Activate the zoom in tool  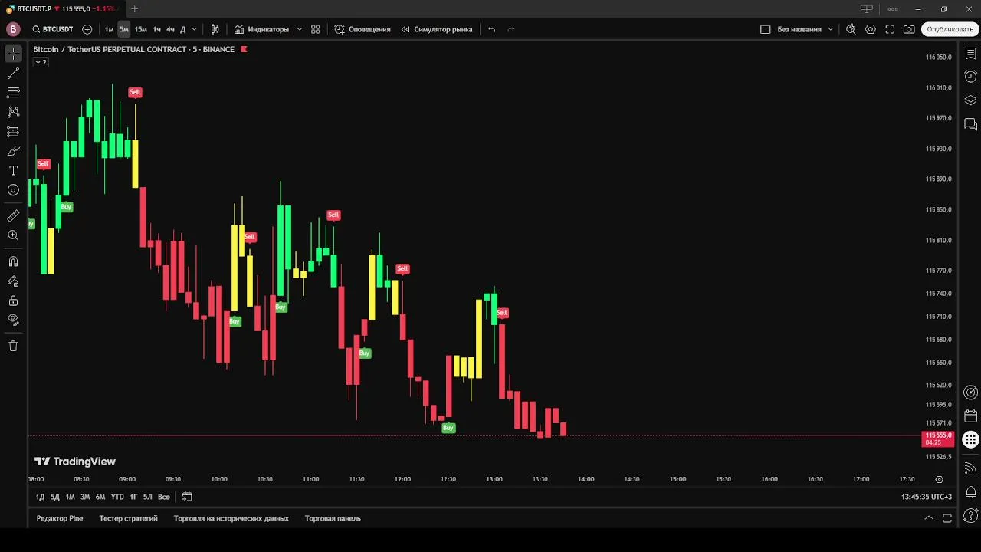tap(13, 235)
